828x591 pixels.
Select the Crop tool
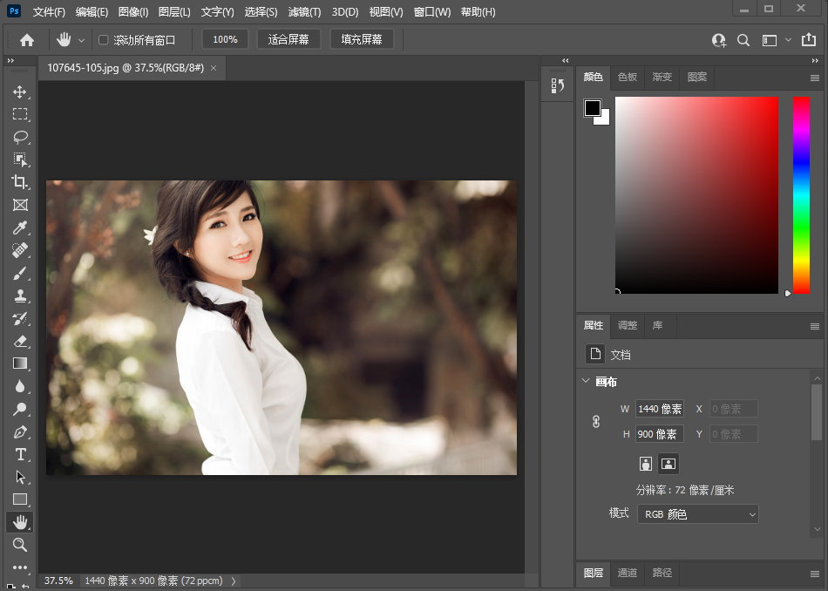pyautogui.click(x=19, y=182)
